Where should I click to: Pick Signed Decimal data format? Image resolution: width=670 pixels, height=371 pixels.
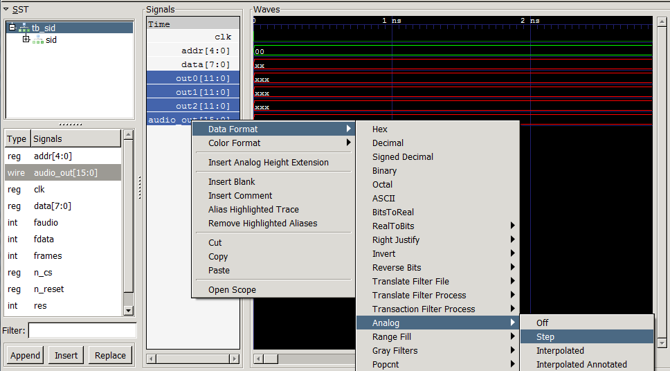click(403, 156)
